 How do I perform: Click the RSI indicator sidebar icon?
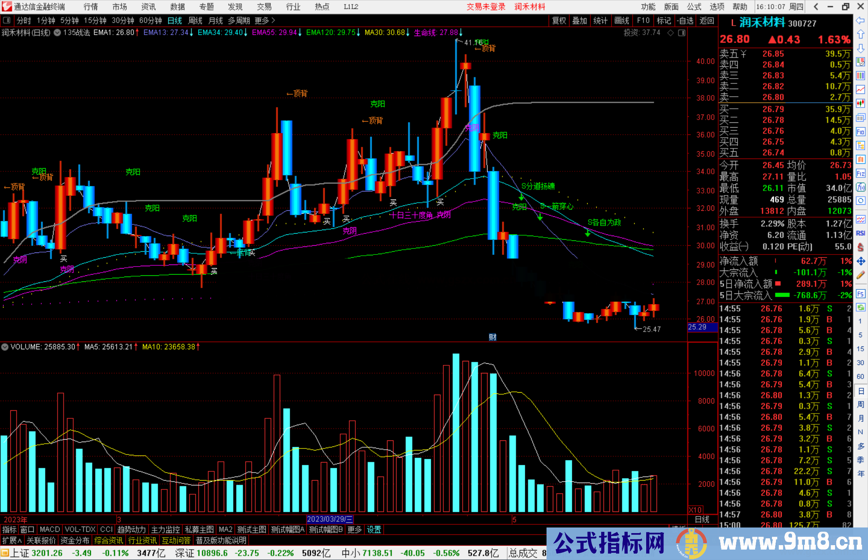click(860, 233)
